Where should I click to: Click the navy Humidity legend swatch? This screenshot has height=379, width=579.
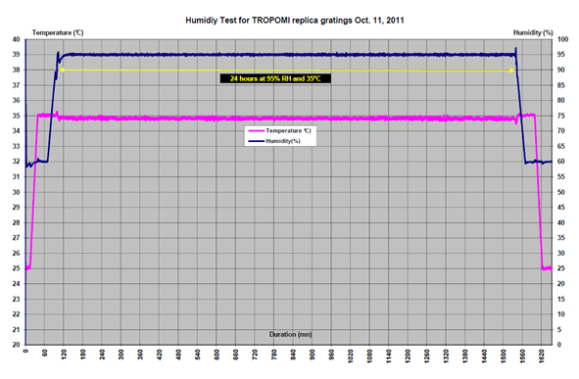coord(257,141)
